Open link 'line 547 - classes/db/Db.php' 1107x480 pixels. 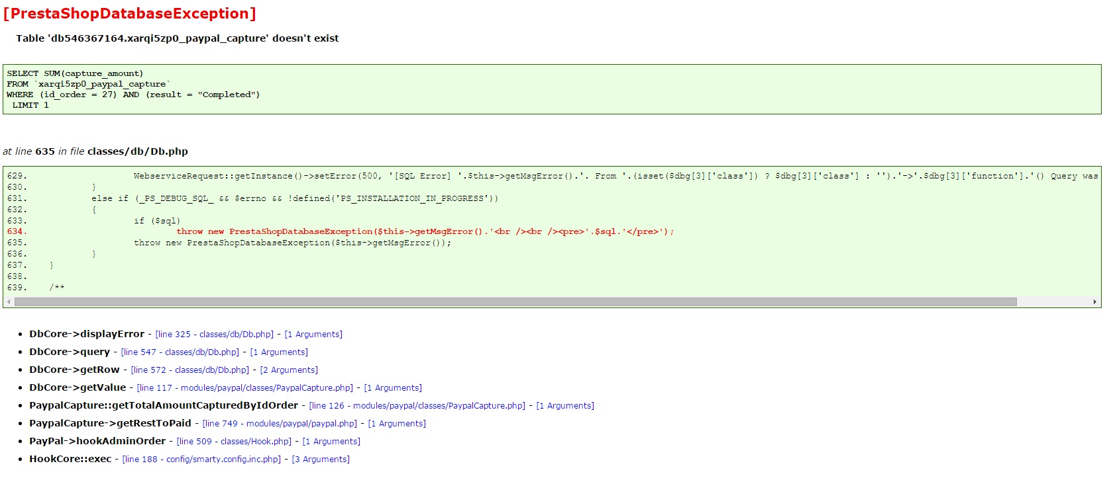180,352
